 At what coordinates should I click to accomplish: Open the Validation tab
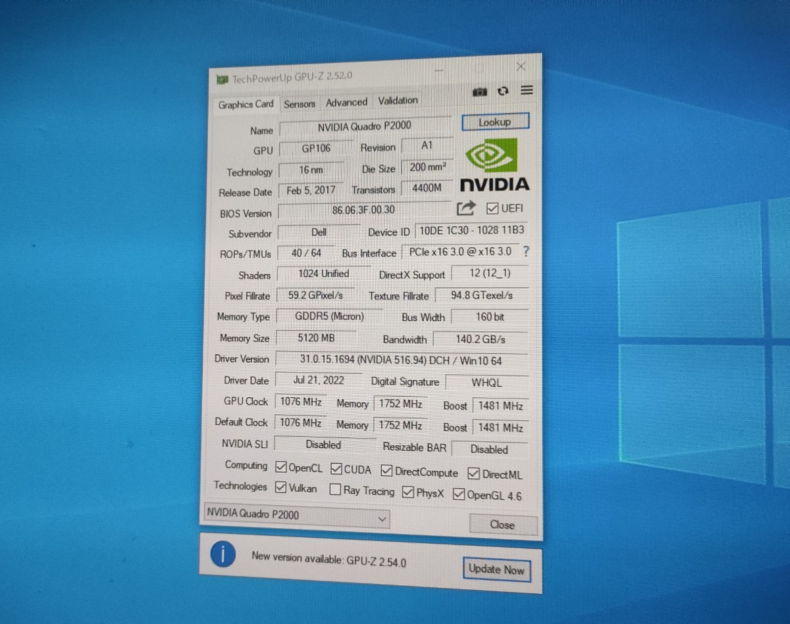398,101
